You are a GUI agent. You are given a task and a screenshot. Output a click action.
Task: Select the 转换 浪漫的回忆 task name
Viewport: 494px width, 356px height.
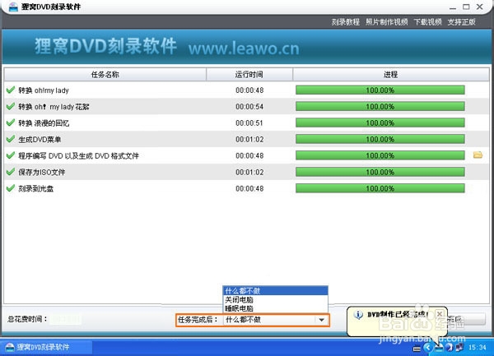pos(44,123)
